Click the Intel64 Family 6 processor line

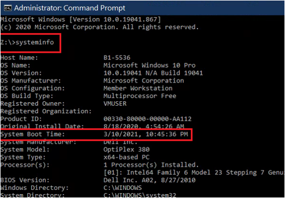(194, 173)
